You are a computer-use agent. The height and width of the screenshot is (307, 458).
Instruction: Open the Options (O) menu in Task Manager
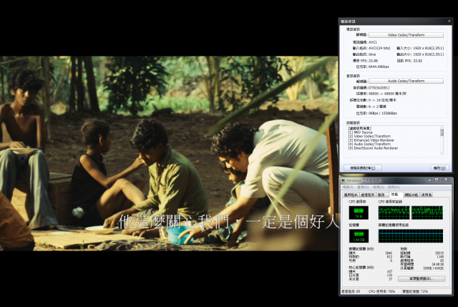(x=363, y=187)
